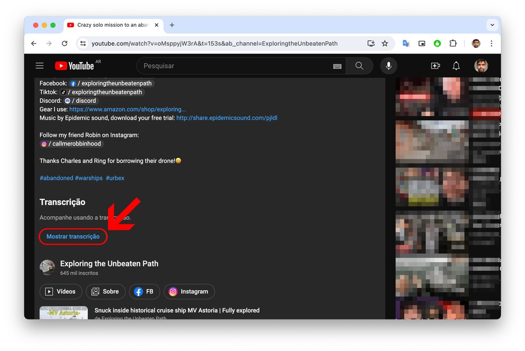Open the Chrome extensions puzzle icon
The width and height of the screenshot is (525, 351).
tap(453, 44)
